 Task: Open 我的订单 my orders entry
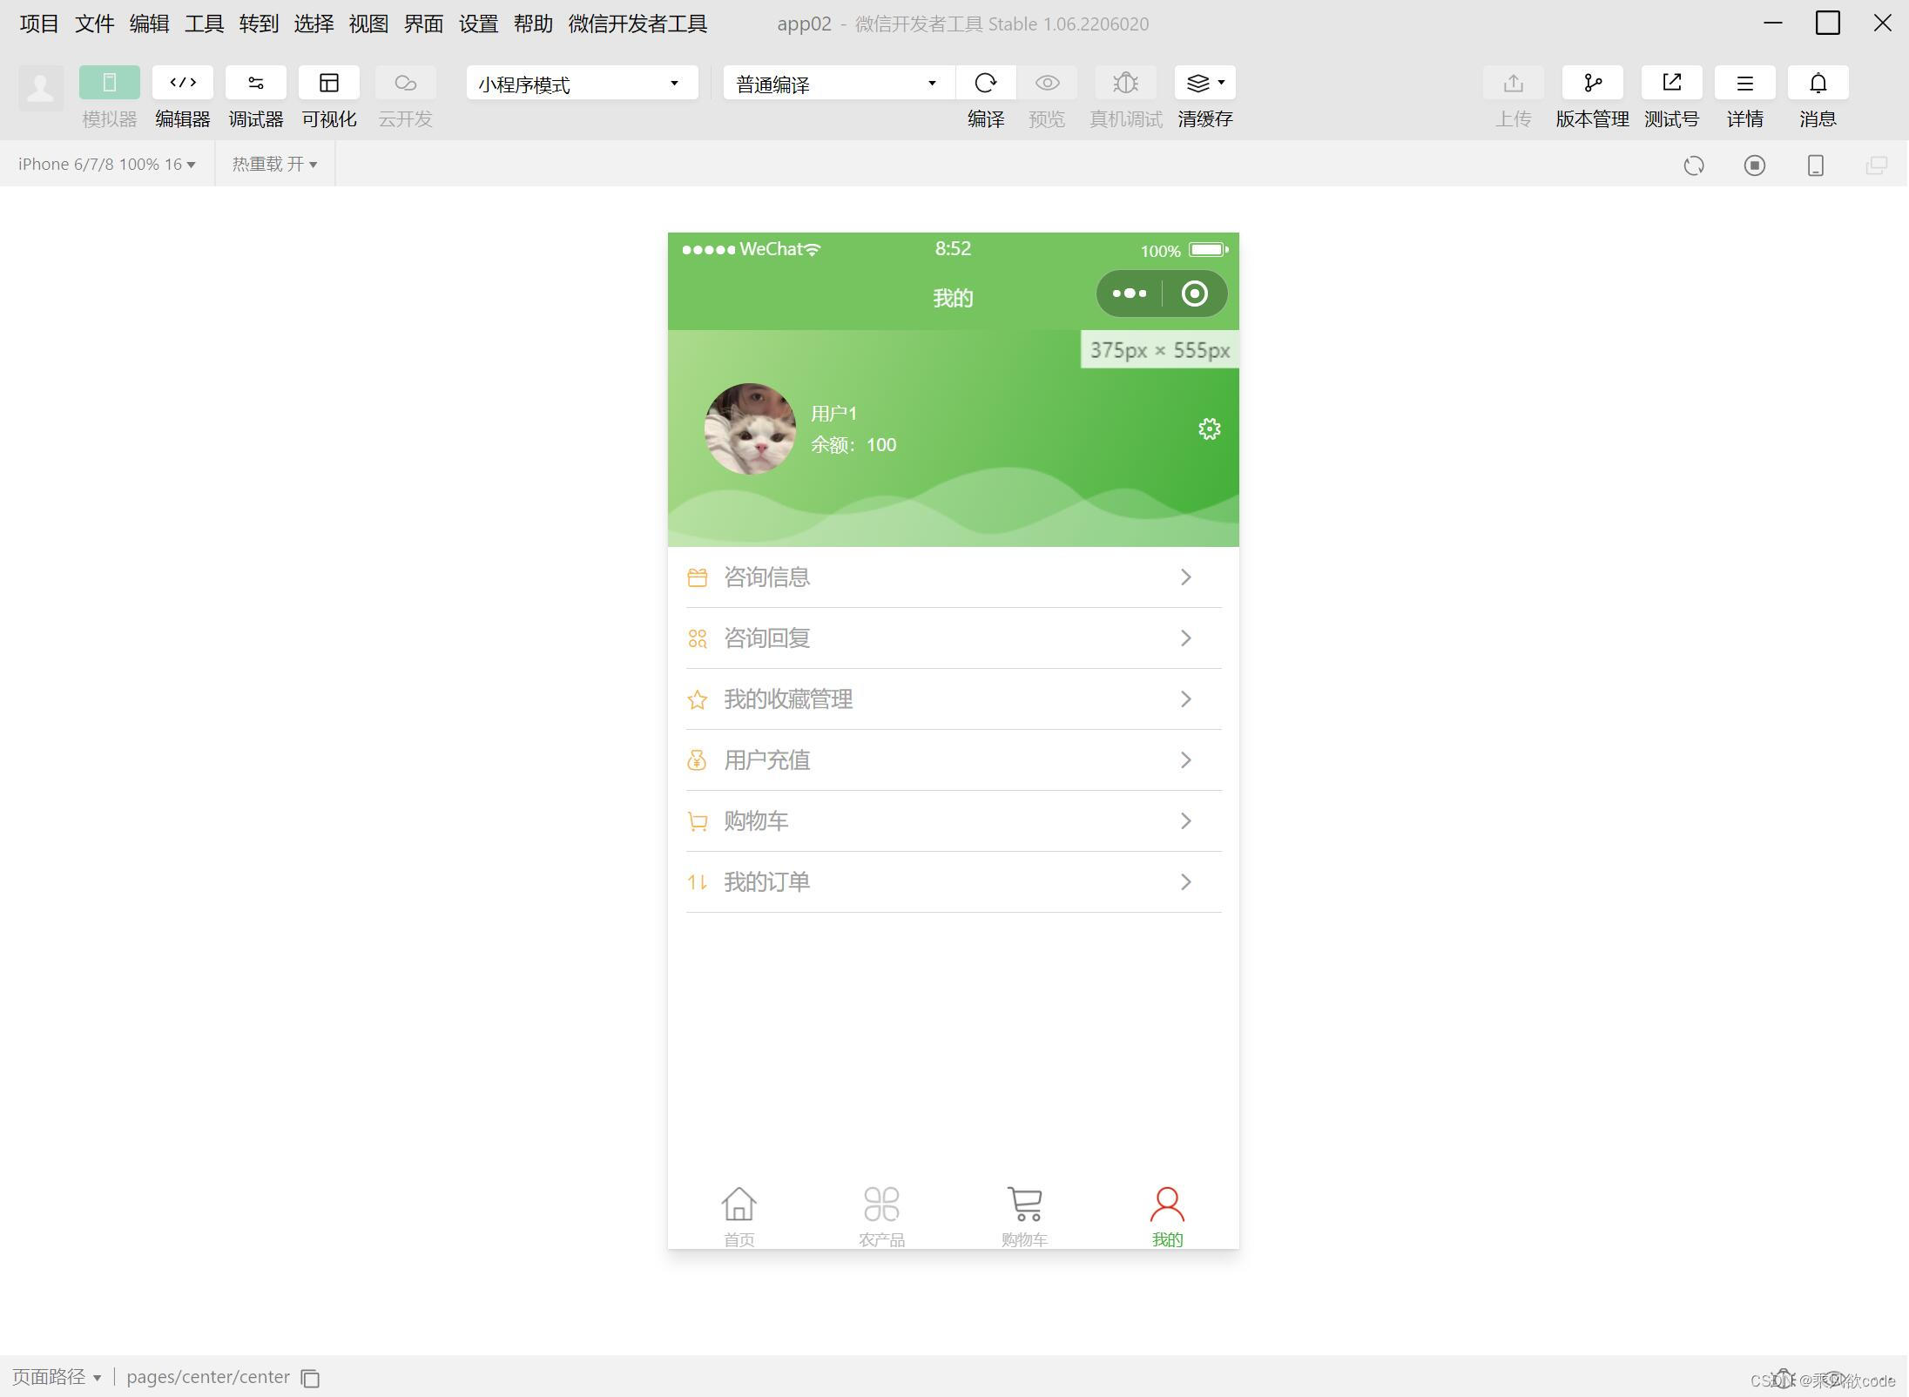953,881
